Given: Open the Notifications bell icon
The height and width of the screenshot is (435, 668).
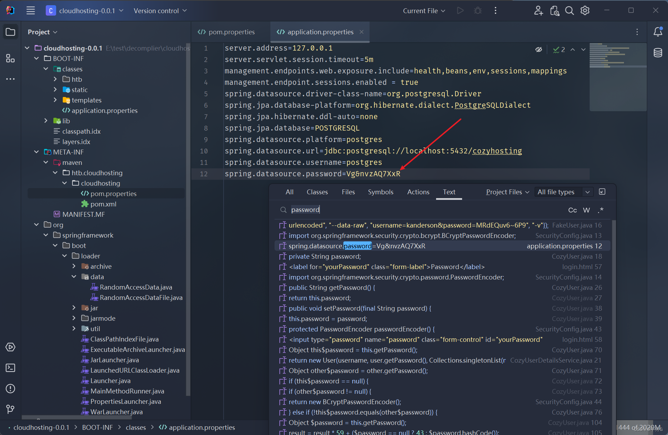Looking at the screenshot, I should click(x=658, y=32).
